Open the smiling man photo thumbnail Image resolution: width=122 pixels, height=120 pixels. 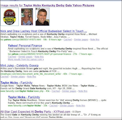point(42,17)
